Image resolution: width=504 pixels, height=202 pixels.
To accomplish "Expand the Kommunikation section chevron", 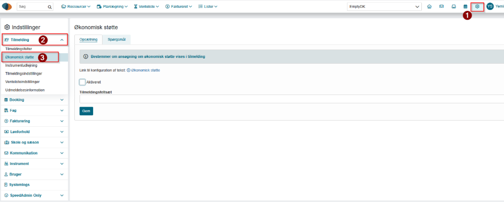I will 62,153.
